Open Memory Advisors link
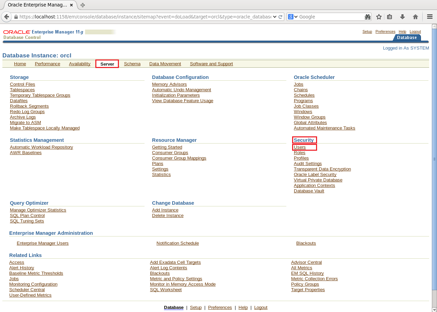437x312 pixels. [169, 84]
